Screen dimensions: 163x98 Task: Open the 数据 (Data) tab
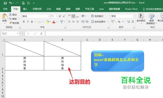pos(58,9)
